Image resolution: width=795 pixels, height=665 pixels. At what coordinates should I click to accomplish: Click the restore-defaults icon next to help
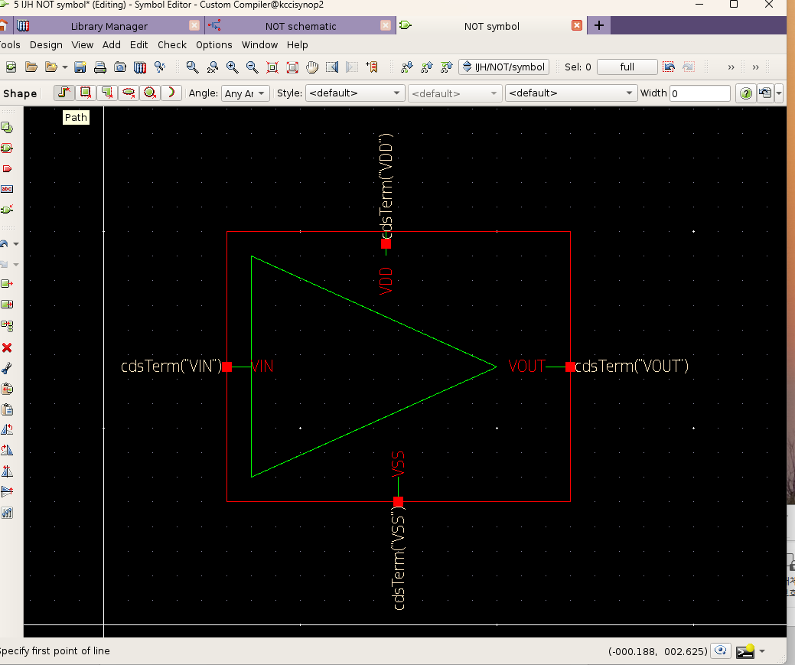764,93
